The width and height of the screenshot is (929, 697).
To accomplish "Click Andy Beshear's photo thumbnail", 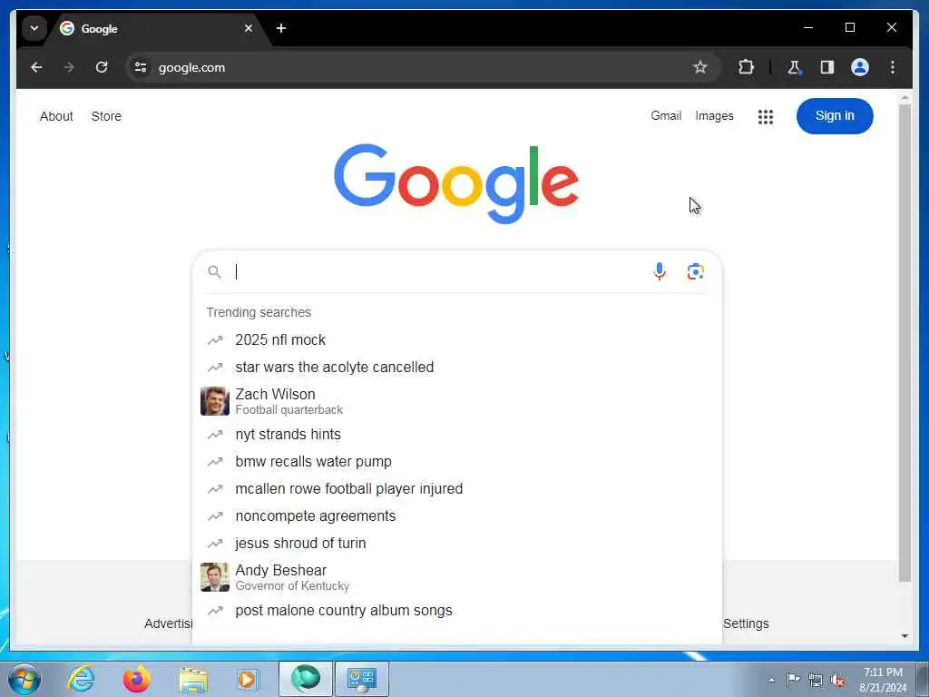I will click(x=214, y=577).
